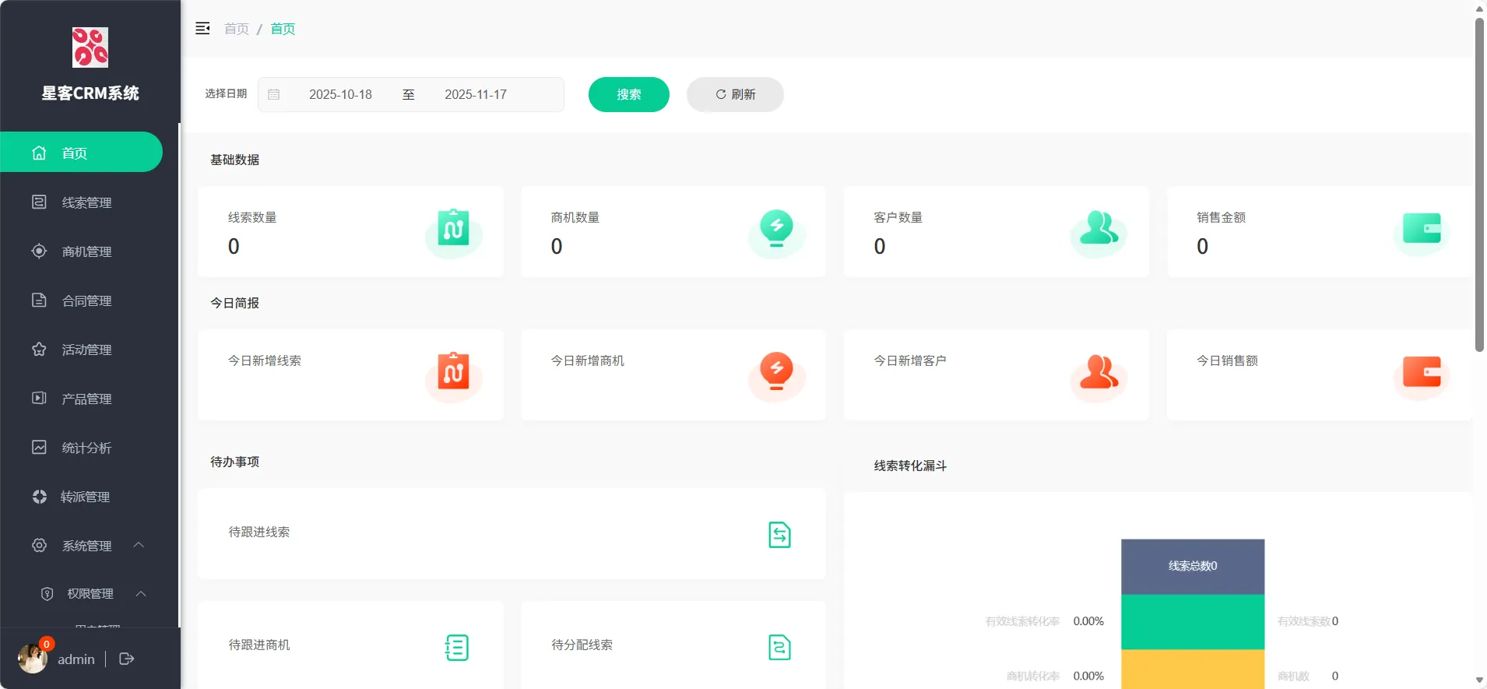Screen dimensions: 1487x689
Task: Click the sidebar collapse hamburger icon
Action: point(202,29)
